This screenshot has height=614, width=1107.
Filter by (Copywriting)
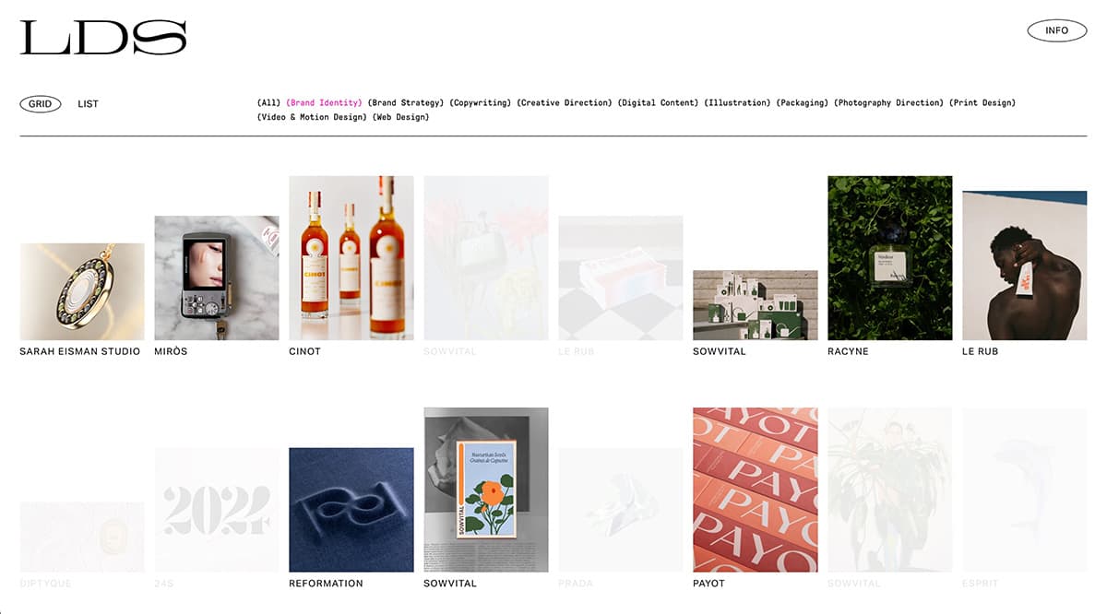click(x=481, y=103)
